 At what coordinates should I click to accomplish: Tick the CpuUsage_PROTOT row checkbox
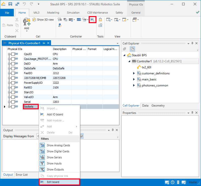[13, 59]
